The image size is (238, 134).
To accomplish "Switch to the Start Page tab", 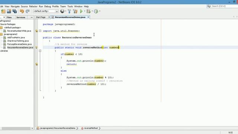I will [41, 17].
